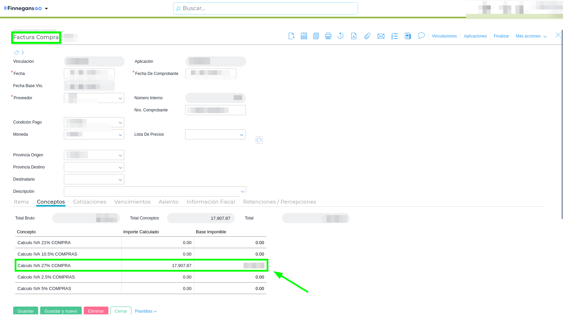
Task: Open the Condición Pago dropdown
Action: (x=120, y=123)
